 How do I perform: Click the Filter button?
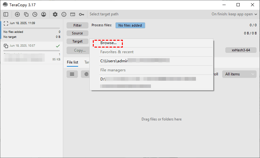pos(77,25)
